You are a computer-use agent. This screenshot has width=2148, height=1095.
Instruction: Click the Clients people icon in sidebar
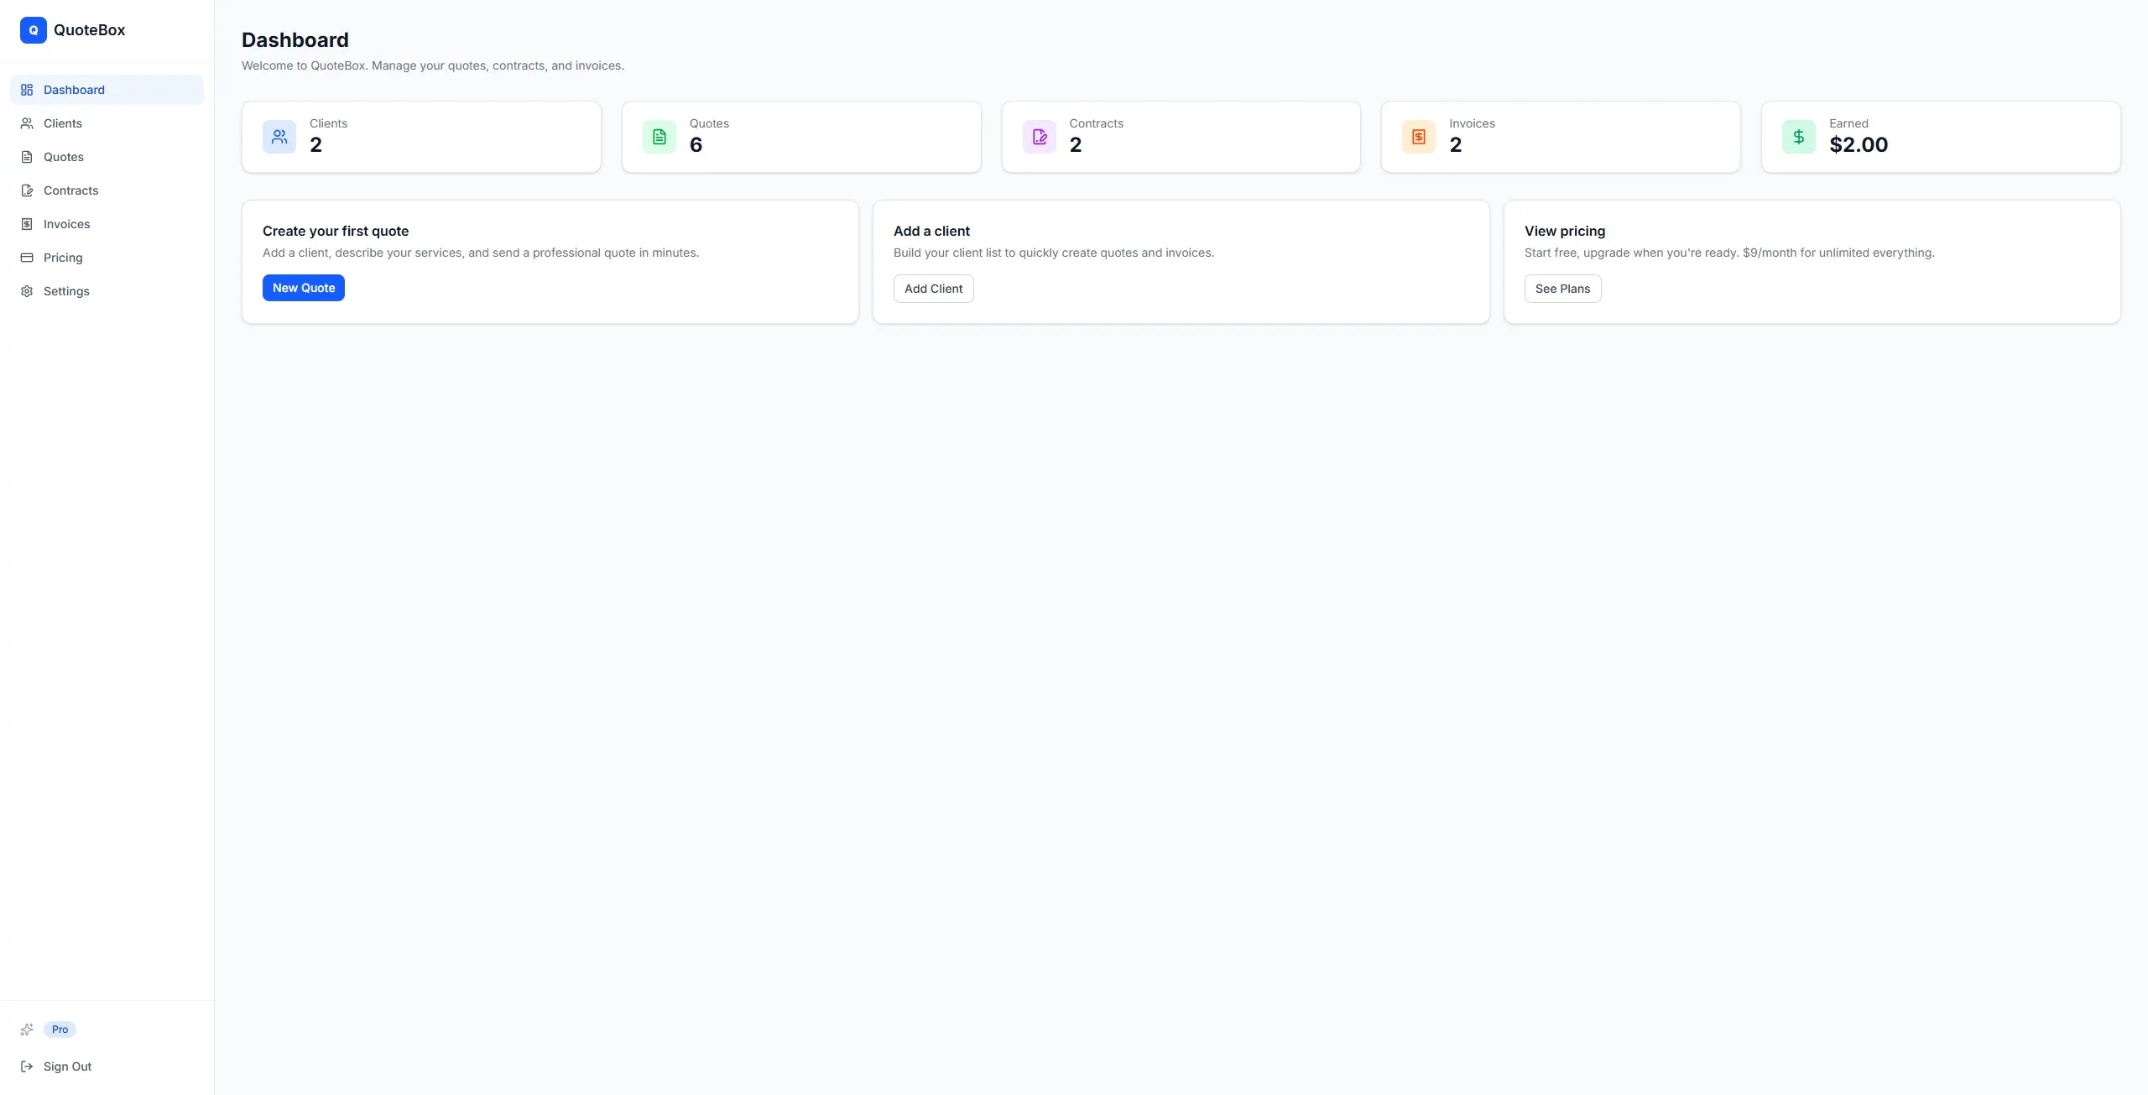[x=27, y=123]
